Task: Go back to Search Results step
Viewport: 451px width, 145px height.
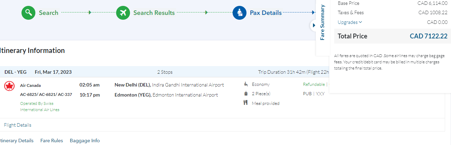Action: [154, 13]
